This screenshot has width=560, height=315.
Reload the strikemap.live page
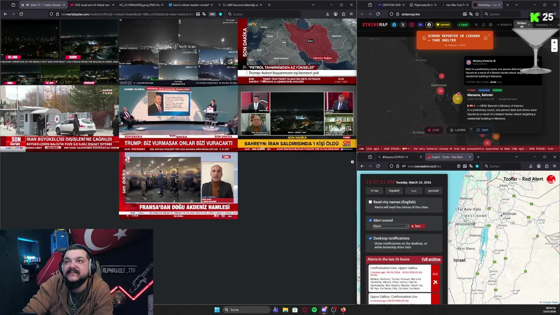tap(378, 14)
